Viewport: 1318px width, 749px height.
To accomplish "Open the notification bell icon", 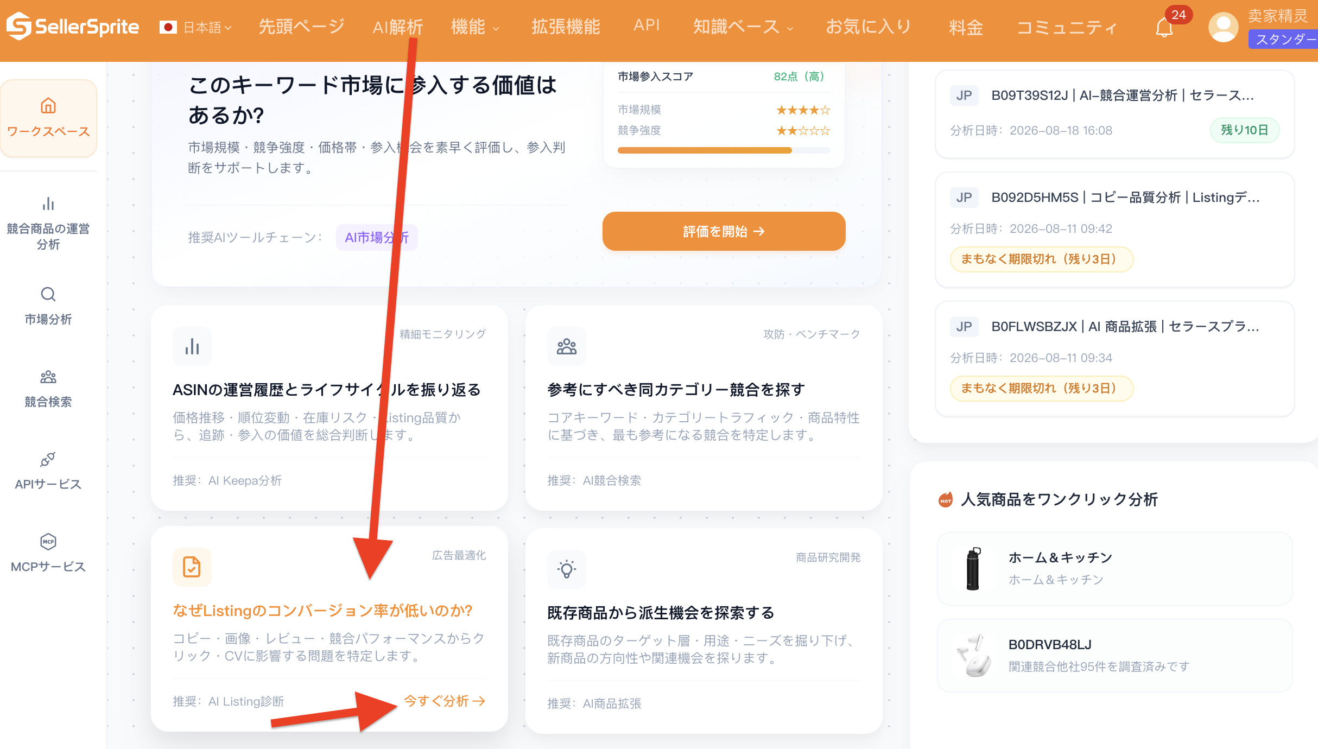I will pyautogui.click(x=1164, y=27).
